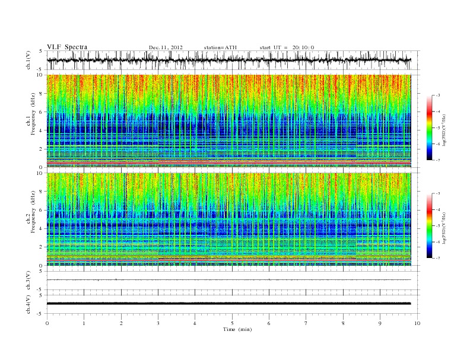Image resolution: width=470 pixels, height=363 pixels.
Task: Click the ch.2 PSD color bar
Action: [429, 225]
